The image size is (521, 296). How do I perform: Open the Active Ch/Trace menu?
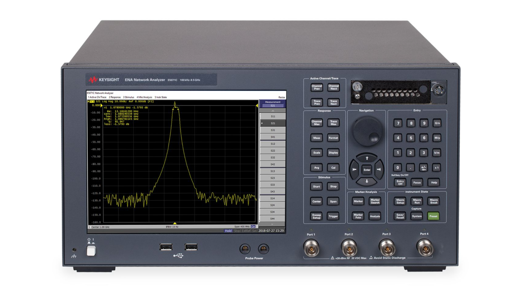(97, 97)
